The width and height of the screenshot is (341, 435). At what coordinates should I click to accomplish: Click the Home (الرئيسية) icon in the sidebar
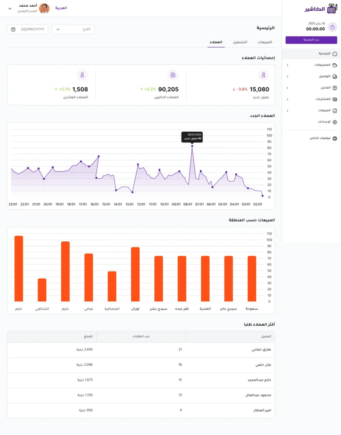tap(335, 54)
